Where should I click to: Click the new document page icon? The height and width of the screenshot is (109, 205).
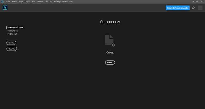[x=109, y=40]
